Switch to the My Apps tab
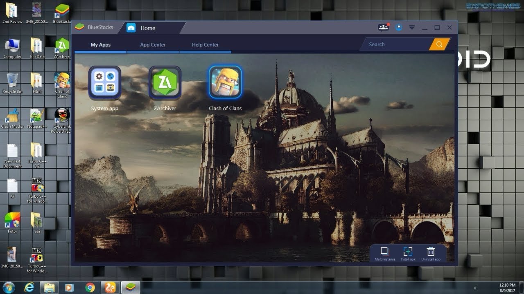Image resolution: width=524 pixels, height=294 pixels. point(101,45)
